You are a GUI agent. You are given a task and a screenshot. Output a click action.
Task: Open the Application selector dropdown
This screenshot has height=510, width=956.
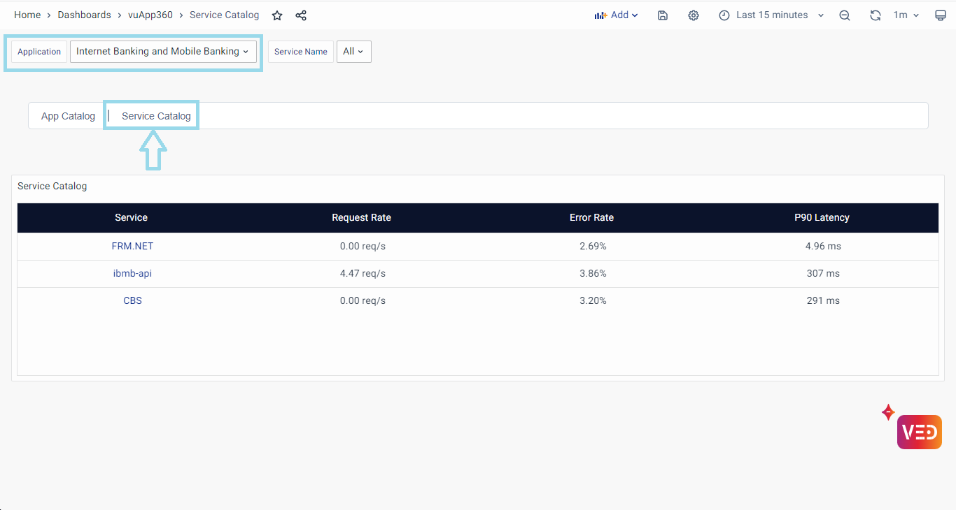coord(163,52)
